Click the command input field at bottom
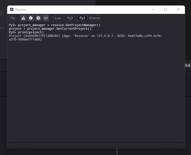The height and width of the screenshot is (155, 191). pyautogui.click(x=96, y=145)
